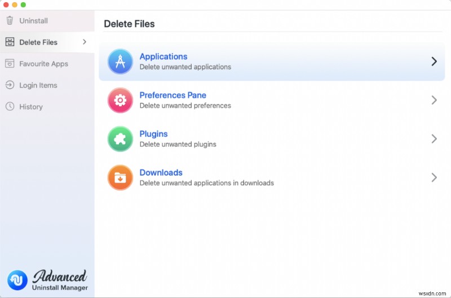The height and width of the screenshot is (298, 451).
Task: Click the Delete Files drawer icon
Action: (10, 42)
